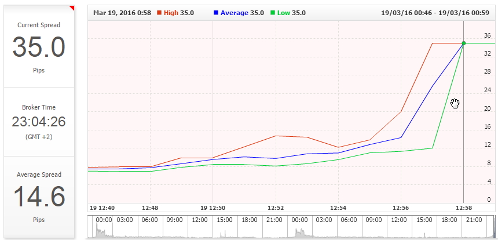This screenshot has height=240, width=498.
Task: Click the 8 value on the y-axis
Action: [x=489, y=163]
